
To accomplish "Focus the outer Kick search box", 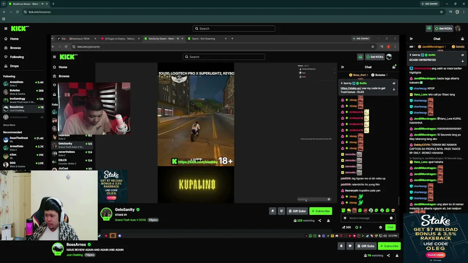I will 234,28.
